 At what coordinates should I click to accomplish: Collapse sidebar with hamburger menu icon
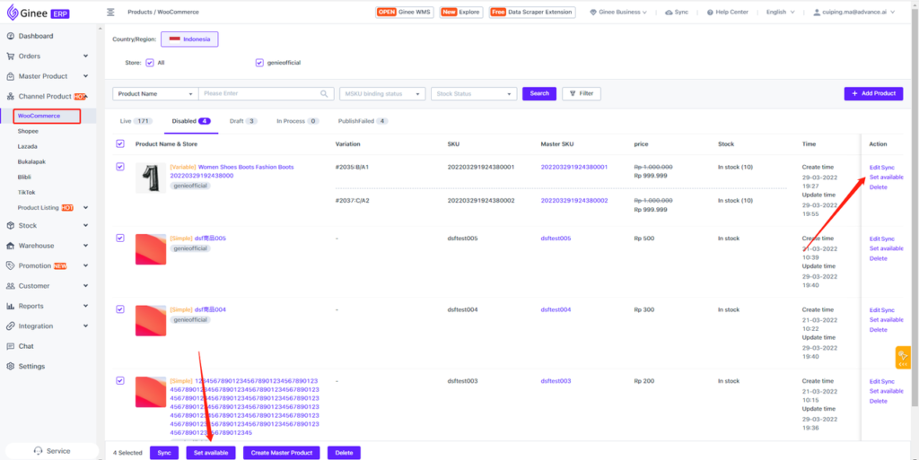[110, 12]
